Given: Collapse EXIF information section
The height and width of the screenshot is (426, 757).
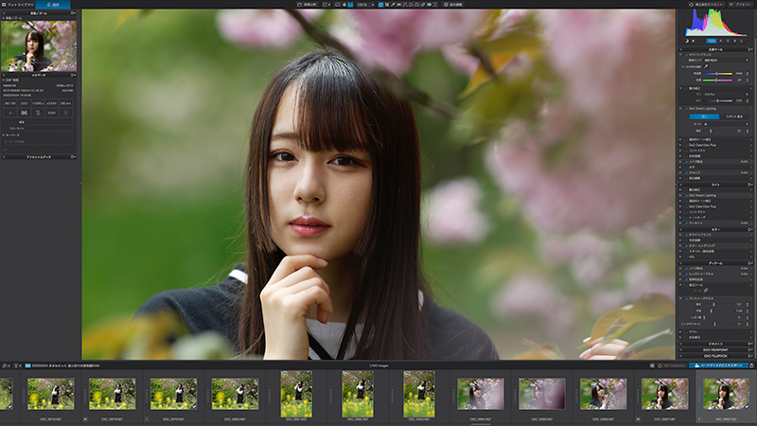Looking at the screenshot, I should [x=4, y=80].
